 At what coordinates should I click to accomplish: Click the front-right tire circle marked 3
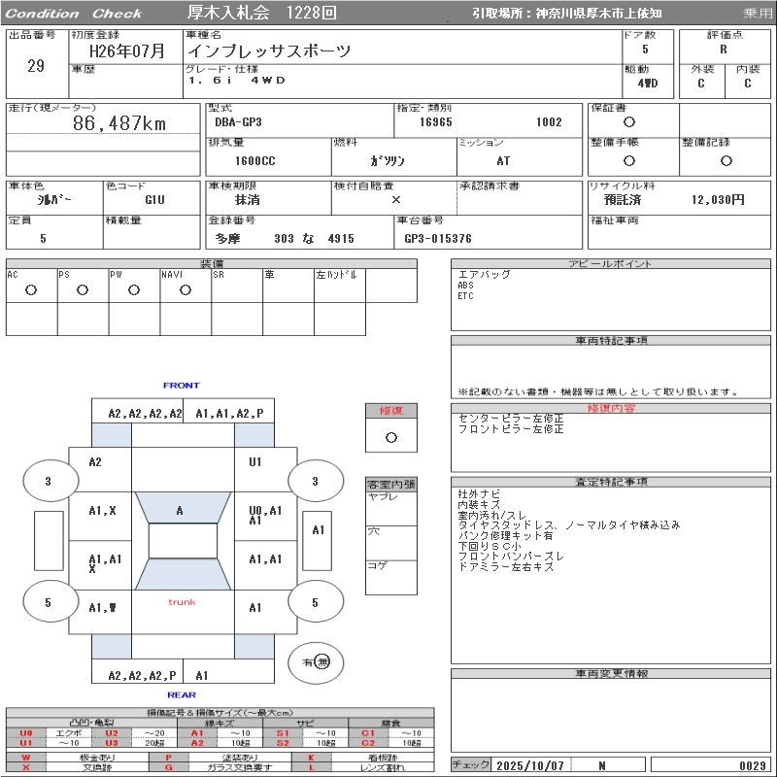point(315,481)
